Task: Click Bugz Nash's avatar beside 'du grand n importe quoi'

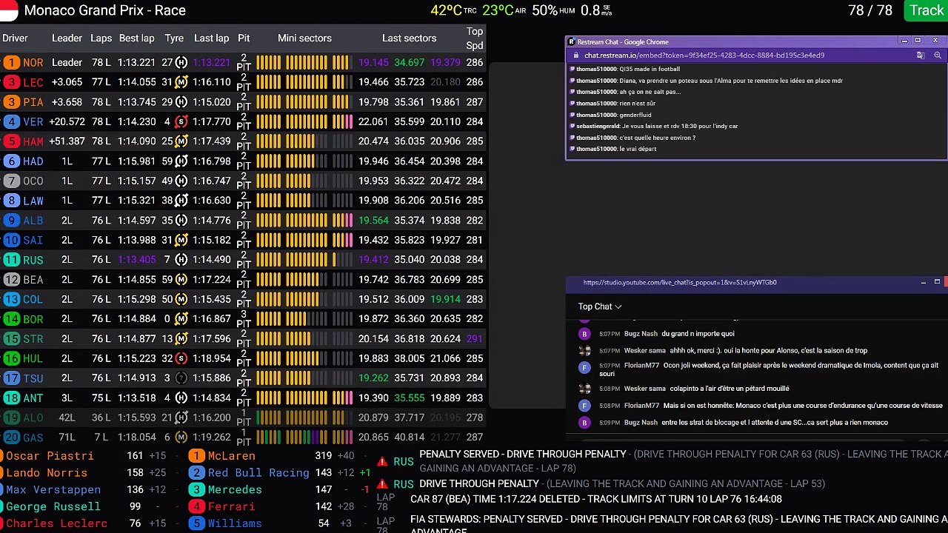Action: click(584, 334)
